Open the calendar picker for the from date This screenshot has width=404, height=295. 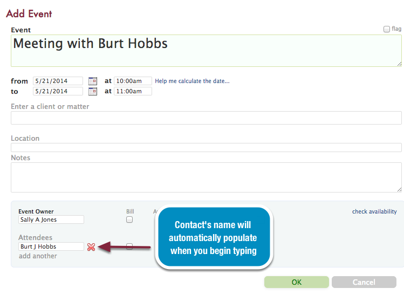point(92,81)
